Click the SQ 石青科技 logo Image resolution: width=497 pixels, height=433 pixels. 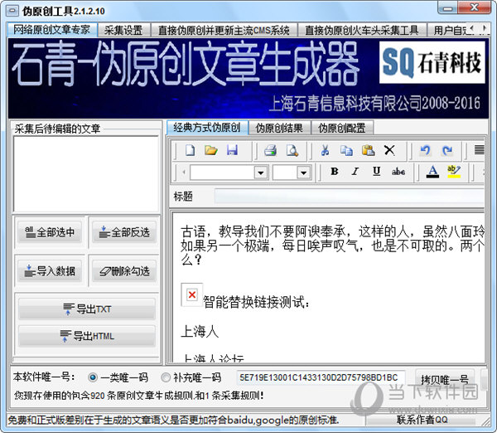pyautogui.click(x=432, y=62)
